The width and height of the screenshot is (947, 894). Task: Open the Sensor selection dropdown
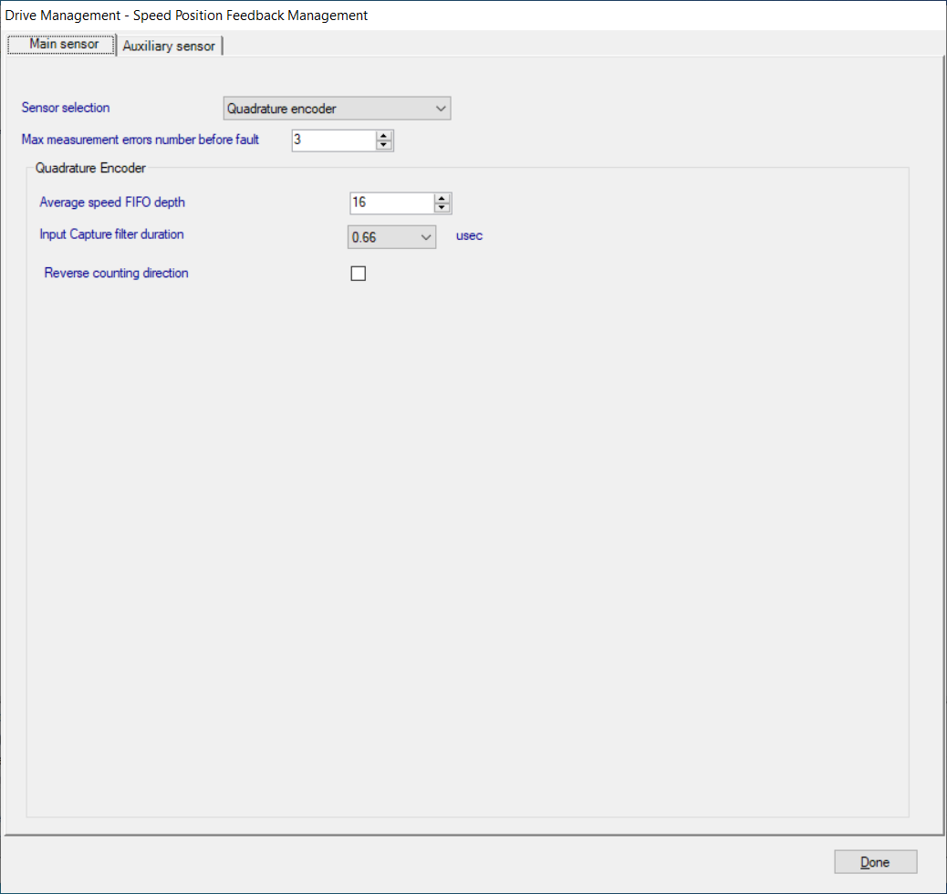pyautogui.click(x=337, y=109)
